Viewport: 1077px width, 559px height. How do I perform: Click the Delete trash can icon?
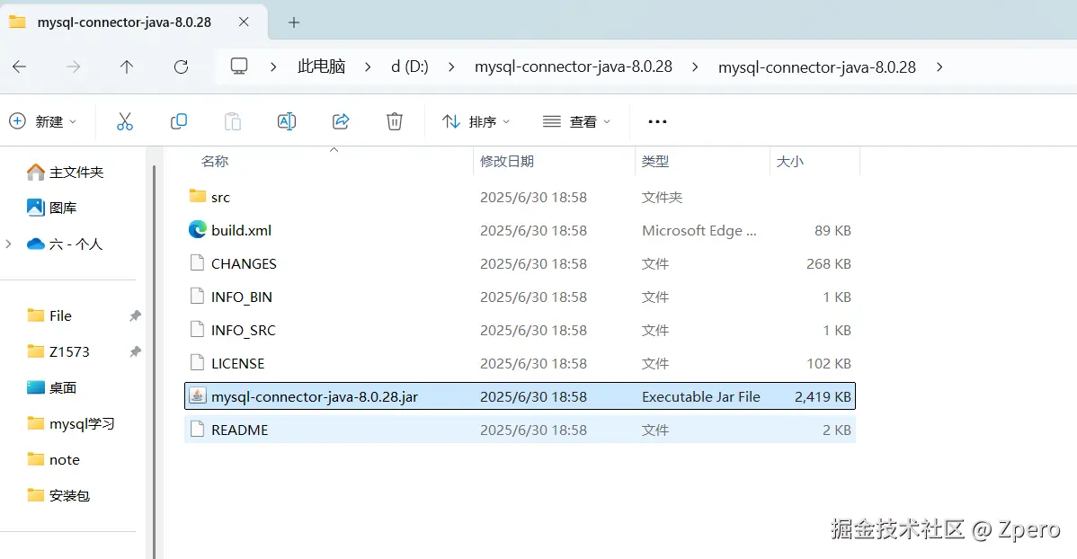(x=395, y=121)
